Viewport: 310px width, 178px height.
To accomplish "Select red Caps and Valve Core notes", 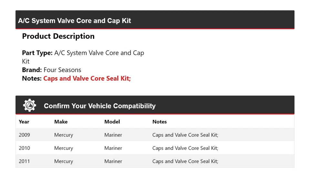I will click(87, 78).
